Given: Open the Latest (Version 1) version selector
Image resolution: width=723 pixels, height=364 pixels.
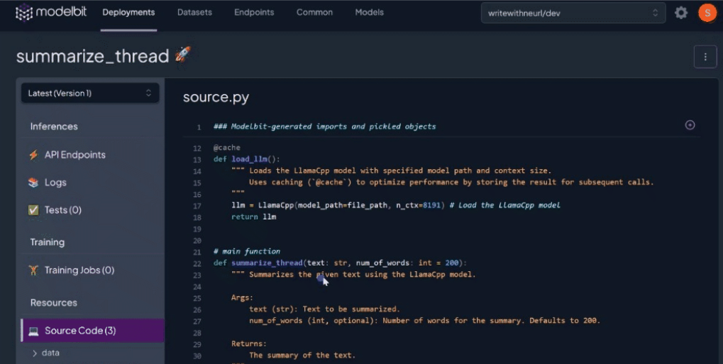Looking at the screenshot, I should (90, 93).
